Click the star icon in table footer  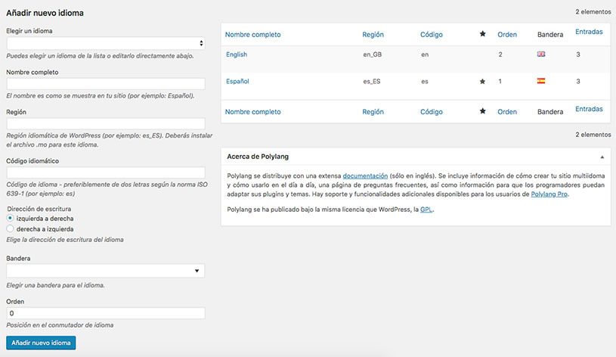[x=482, y=111]
